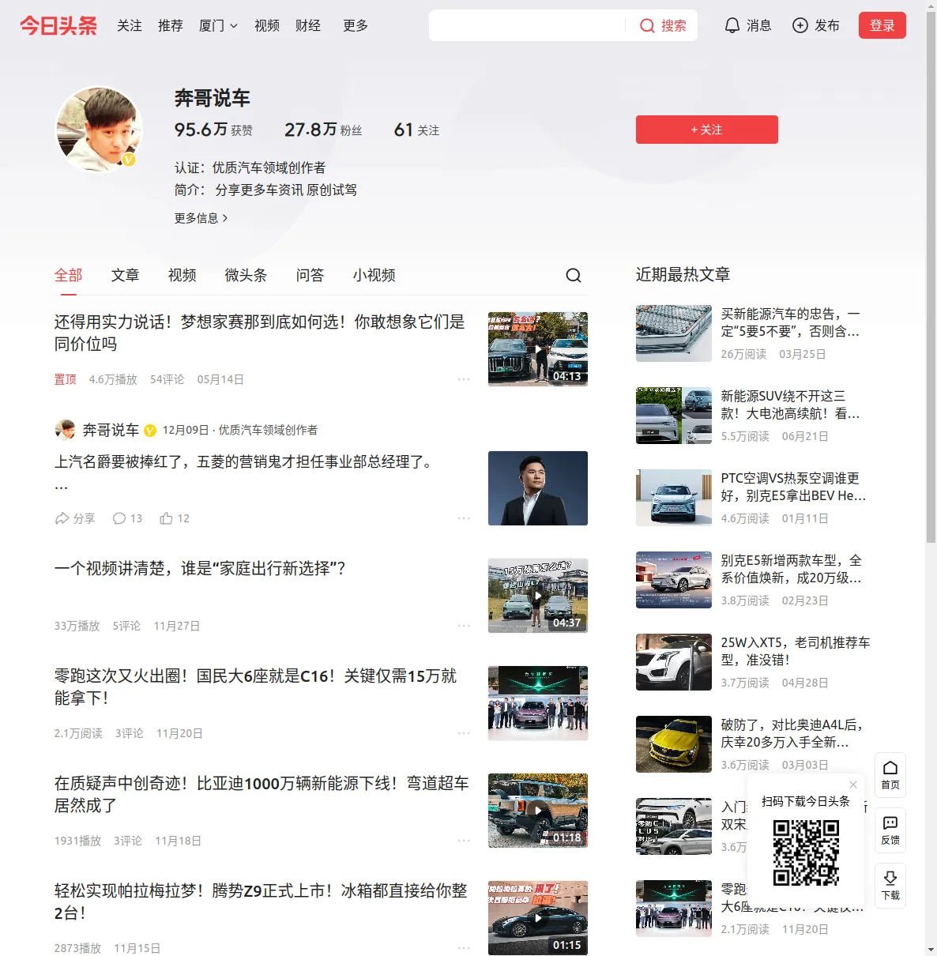Image resolution: width=937 pixels, height=956 pixels.
Task: Select the 全部 tab
Action: pyautogui.click(x=69, y=275)
